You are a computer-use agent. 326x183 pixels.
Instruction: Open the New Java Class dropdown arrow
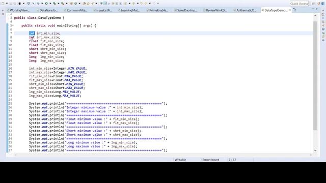[x=79, y=4]
